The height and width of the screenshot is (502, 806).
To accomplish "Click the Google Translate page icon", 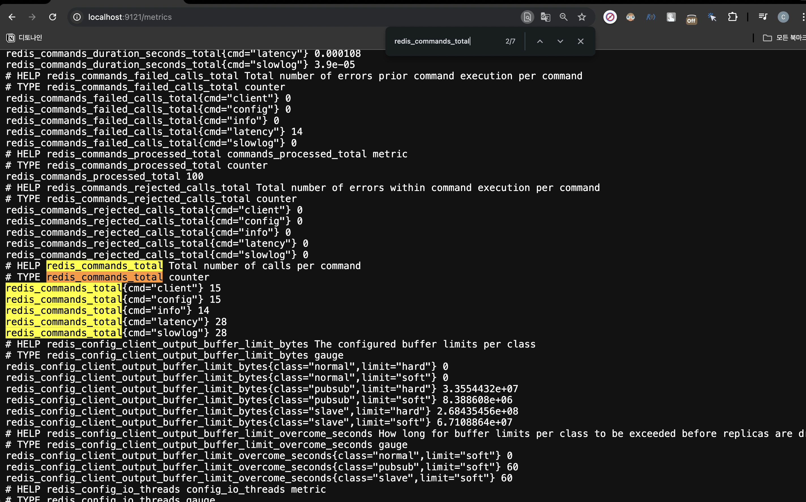I will [x=545, y=17].
